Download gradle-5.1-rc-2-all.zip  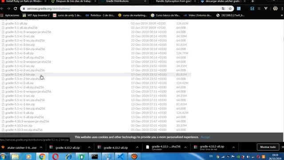click(20, 83)
